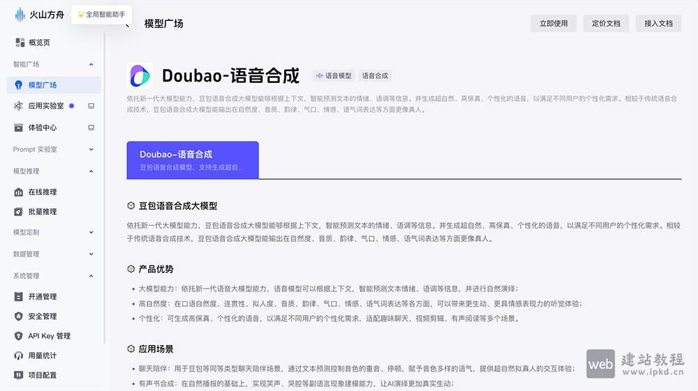Click the Doubao-语音合成 page heading
Viewport: 698px width, 391px height.
[x=230, y=75]
